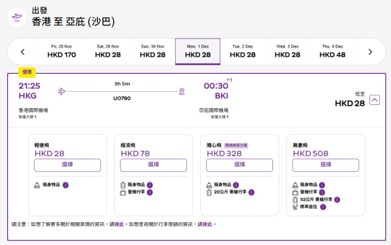Click seat icon beside 標準座位
The image size is (391, 245).
tap(295, 207)
